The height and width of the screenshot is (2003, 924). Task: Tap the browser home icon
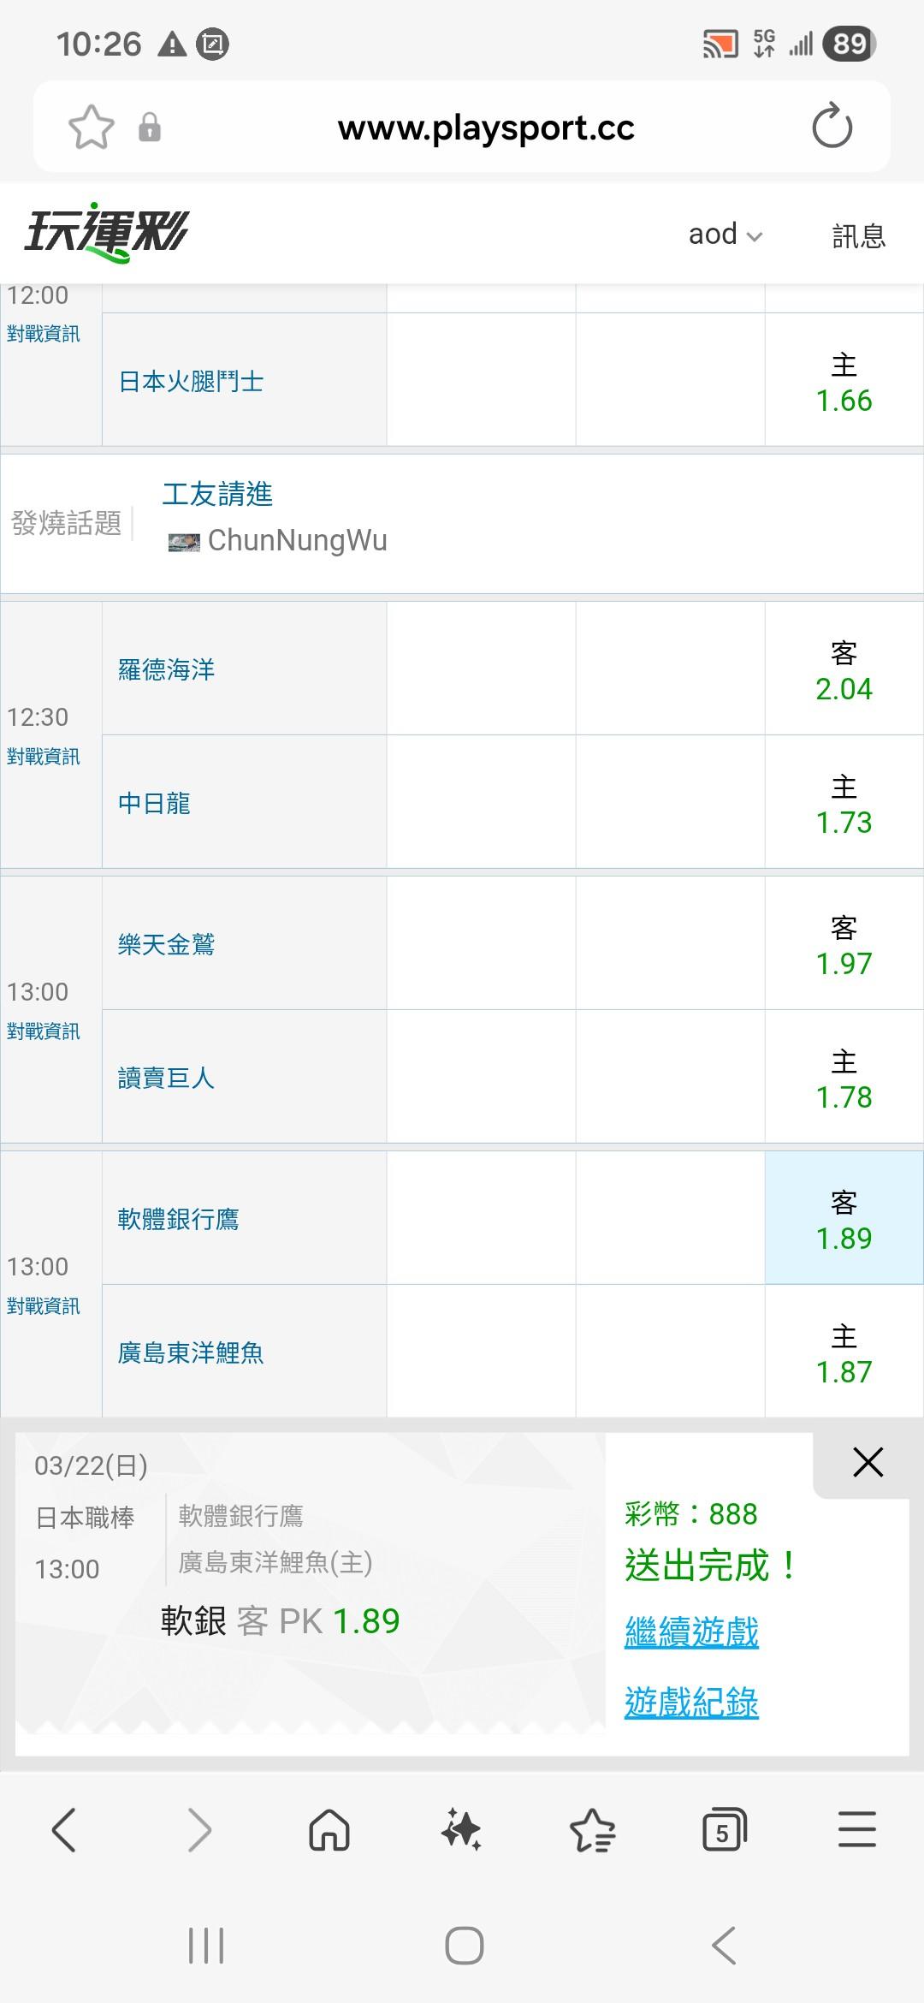[329, 1830]
